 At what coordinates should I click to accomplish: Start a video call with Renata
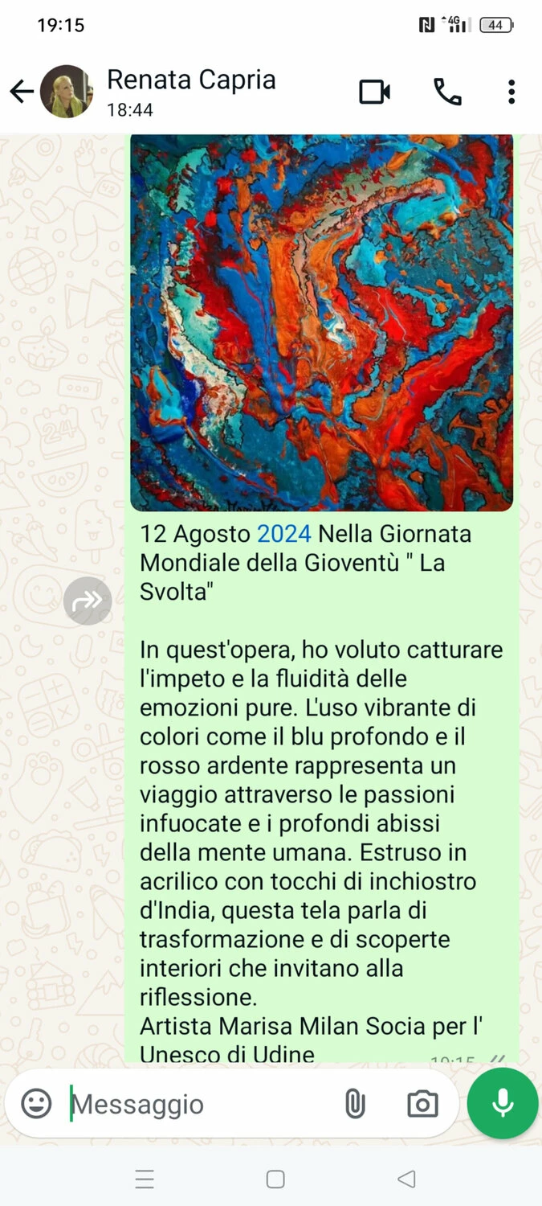pos(374,92)
